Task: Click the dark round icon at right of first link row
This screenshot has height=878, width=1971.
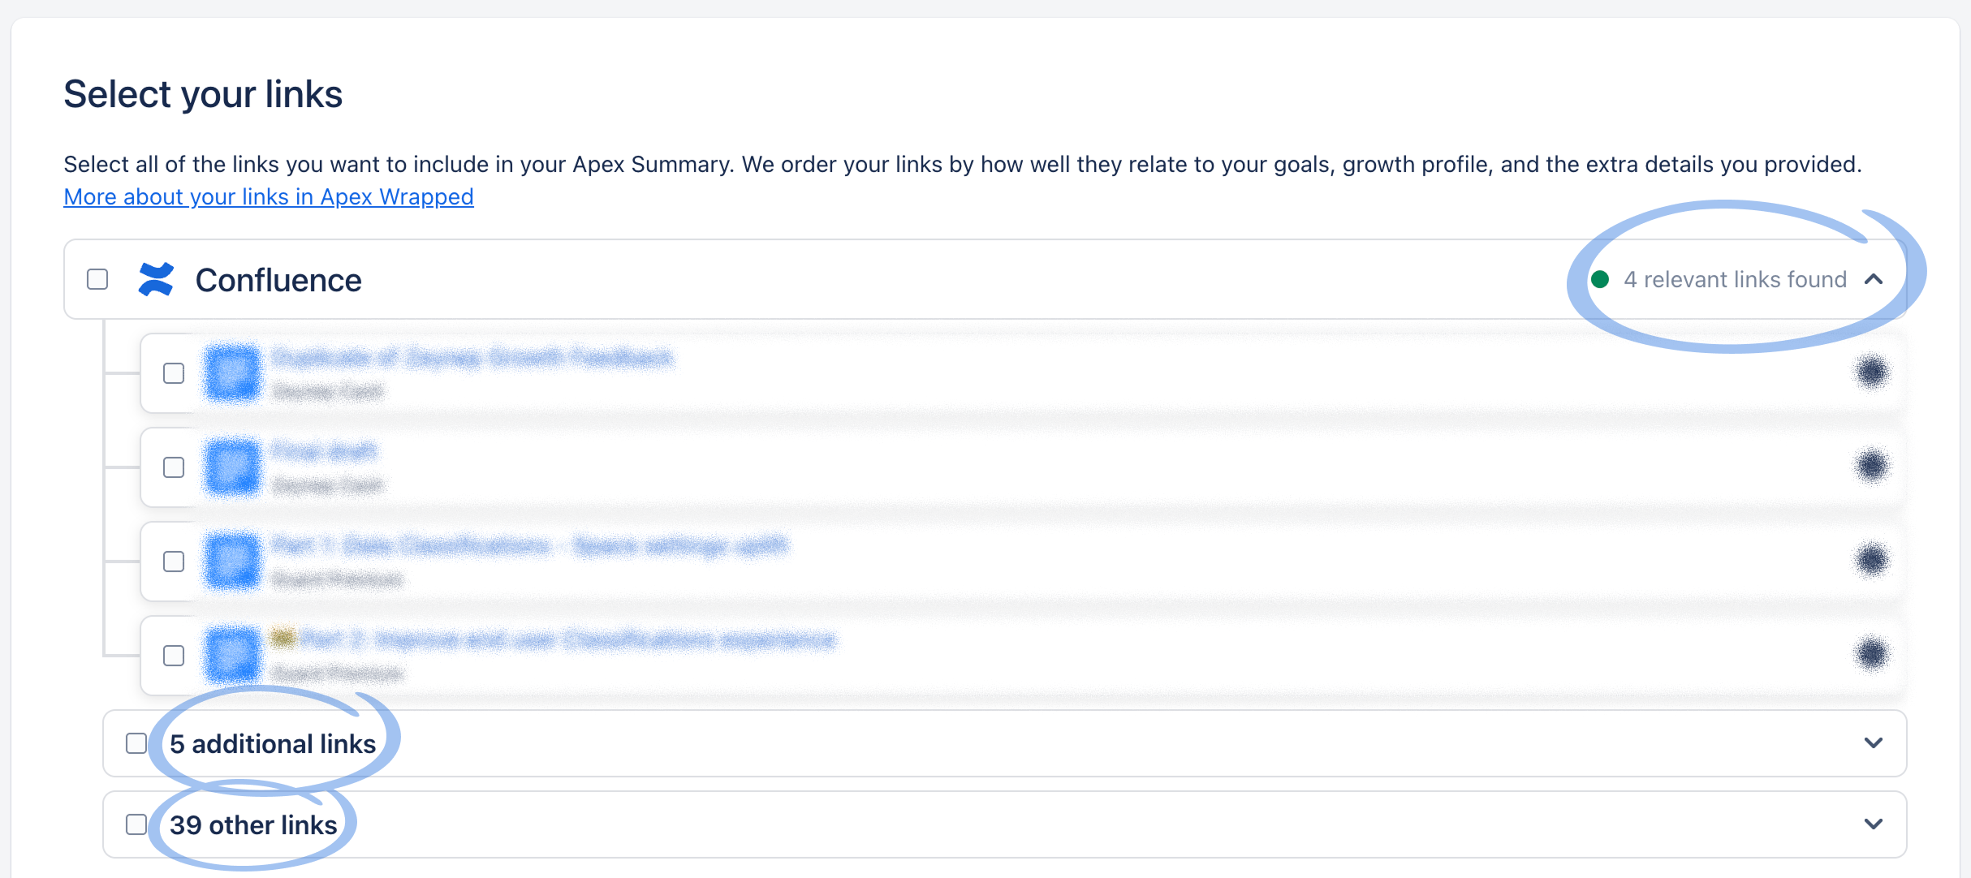Action: coord(1872,372)
